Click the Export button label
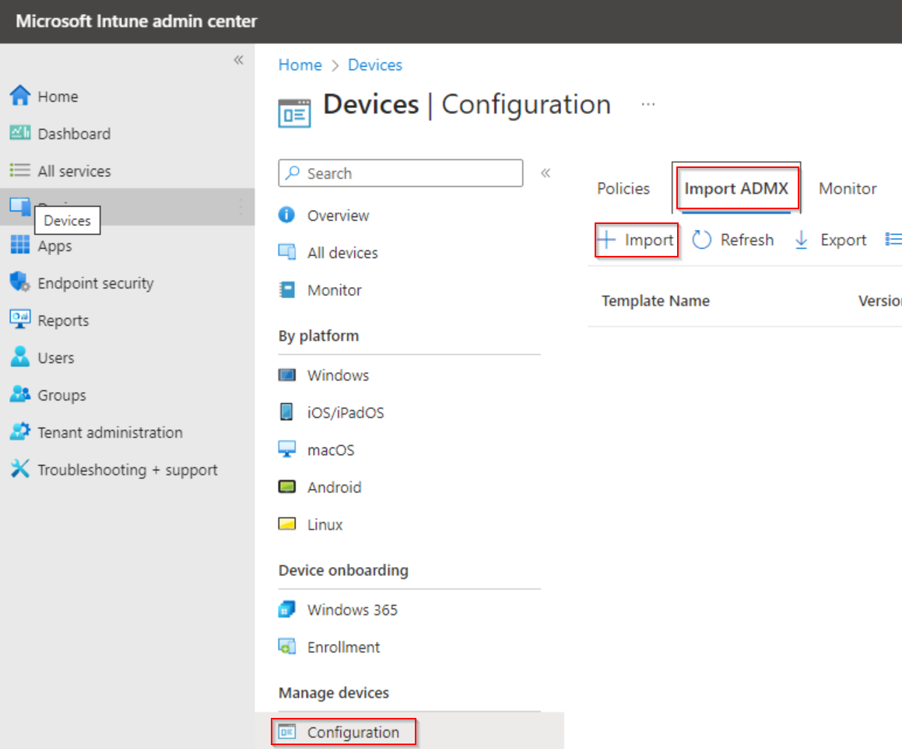Viewport: 902px width, 749px height. [844, 240]
